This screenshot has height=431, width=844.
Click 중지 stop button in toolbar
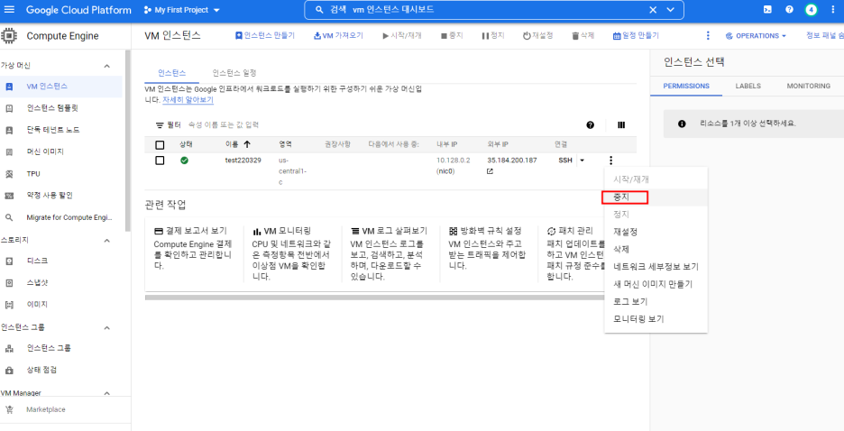pos(452,36)
